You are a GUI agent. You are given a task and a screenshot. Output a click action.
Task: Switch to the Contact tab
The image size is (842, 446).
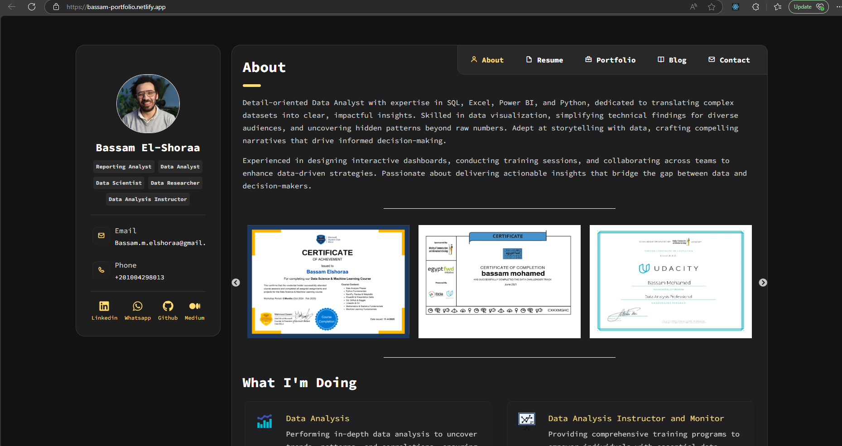pos(729,60)
